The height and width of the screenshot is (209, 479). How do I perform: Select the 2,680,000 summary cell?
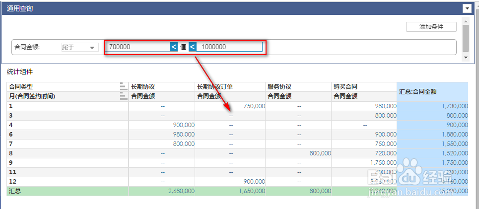pos(162,191)
